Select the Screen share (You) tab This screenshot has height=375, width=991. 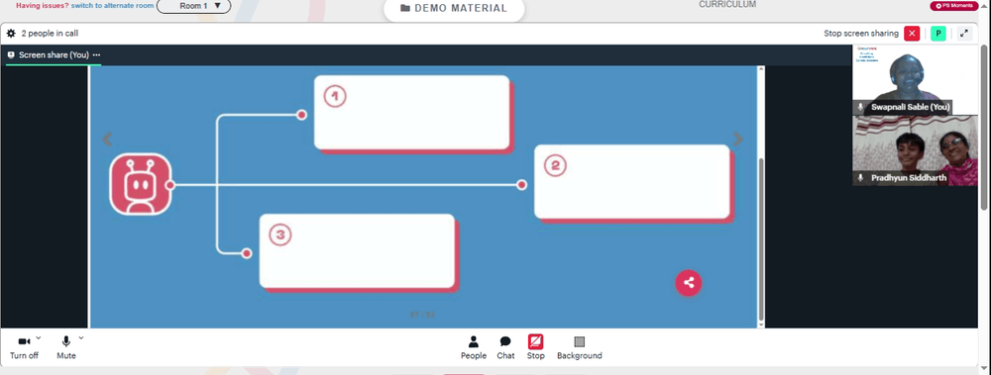[54, 55]
